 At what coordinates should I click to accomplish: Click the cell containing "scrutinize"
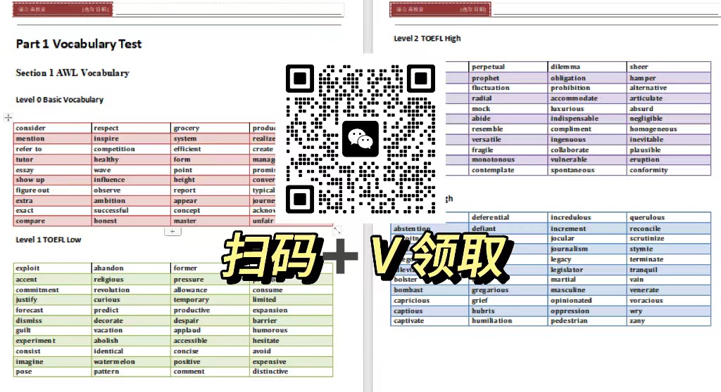(x=669, y=238)
